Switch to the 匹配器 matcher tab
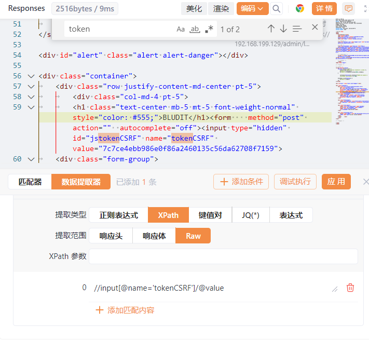The width and height of the screenshot is (369, 341). pos(30,182)
